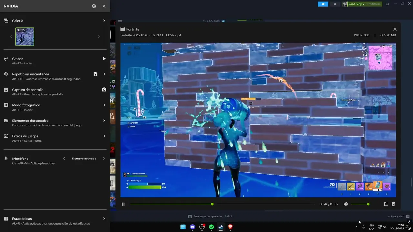This screenshot has height=232, width=413.
Task: Open Steam announcements megaphone button
Action: [x=323, y=4]
